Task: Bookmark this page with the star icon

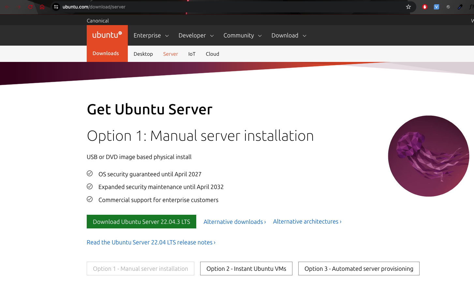Action: click(408, 7)
